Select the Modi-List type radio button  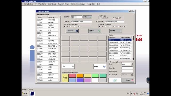tap(114, 18)
